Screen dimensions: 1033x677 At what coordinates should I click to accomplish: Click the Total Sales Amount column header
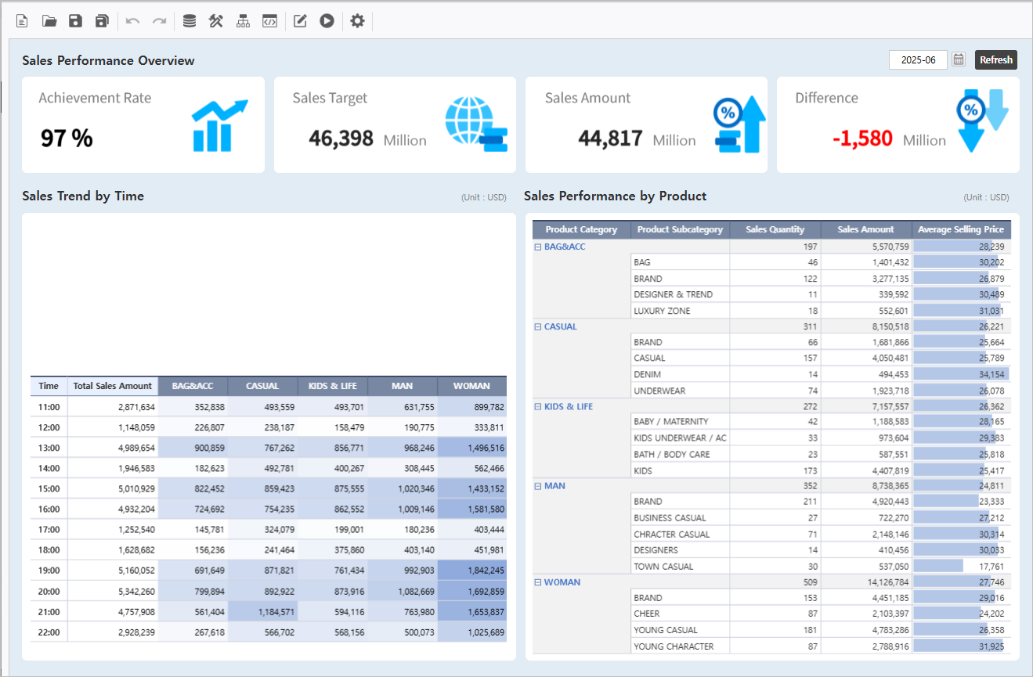112,386
